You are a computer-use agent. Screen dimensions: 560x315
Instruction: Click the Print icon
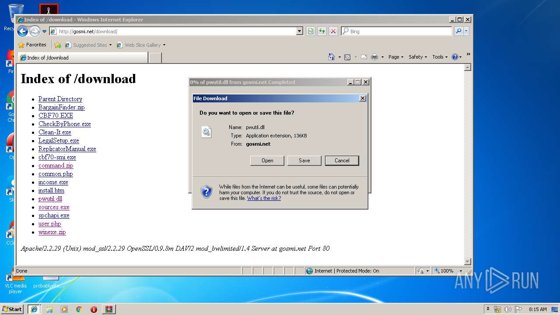click(x=374, y=57)
